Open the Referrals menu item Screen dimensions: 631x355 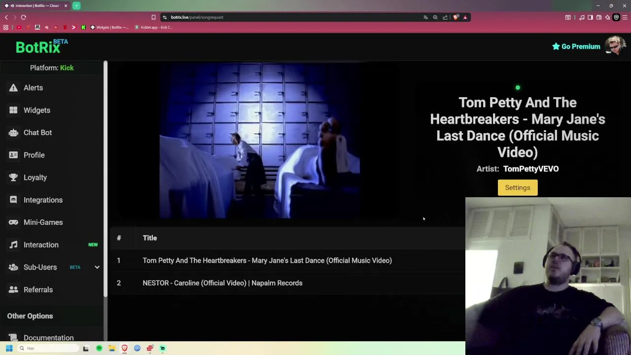tap(38, 289)
